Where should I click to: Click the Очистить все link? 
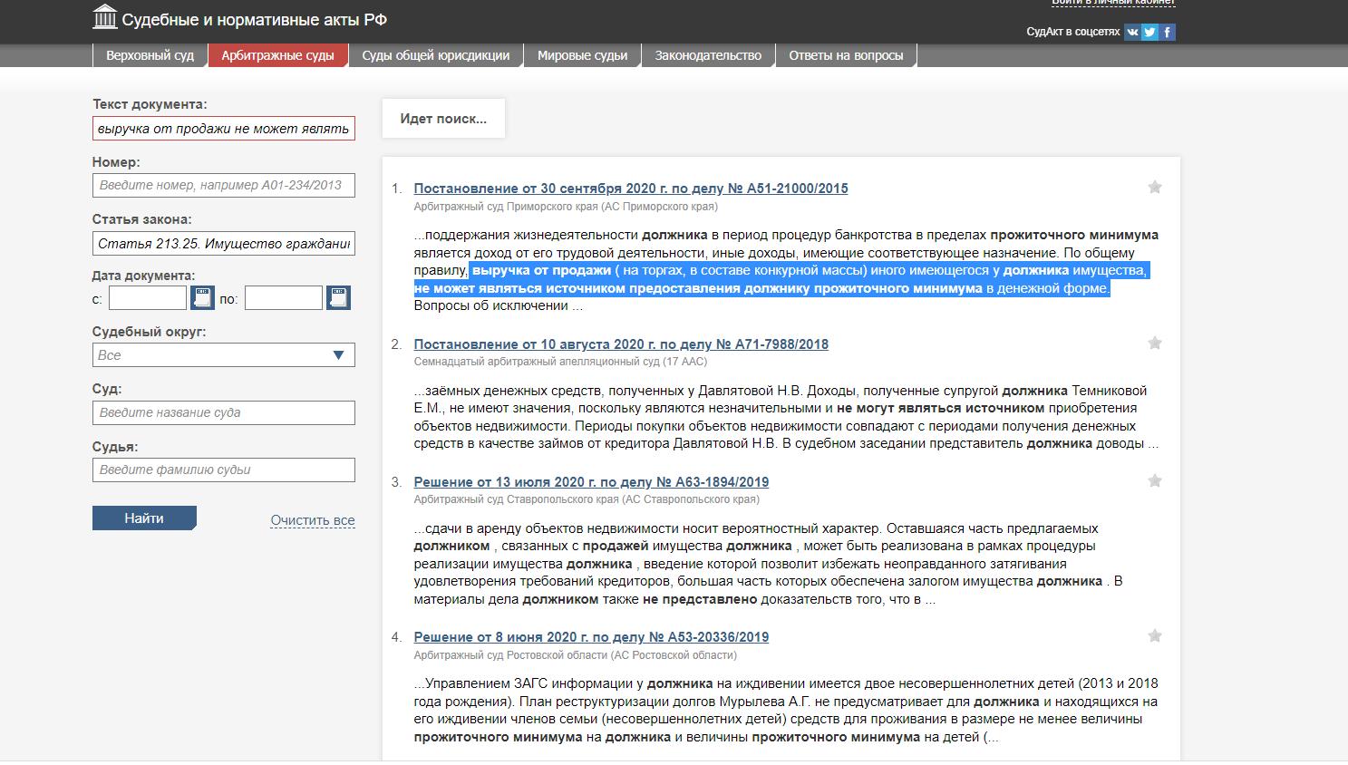313,520
